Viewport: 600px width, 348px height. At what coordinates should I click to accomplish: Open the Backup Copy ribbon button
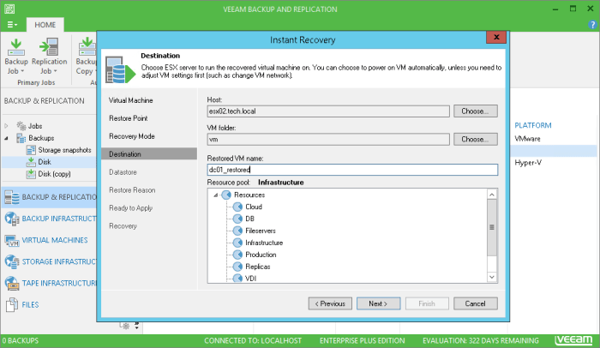click(86, 57)
